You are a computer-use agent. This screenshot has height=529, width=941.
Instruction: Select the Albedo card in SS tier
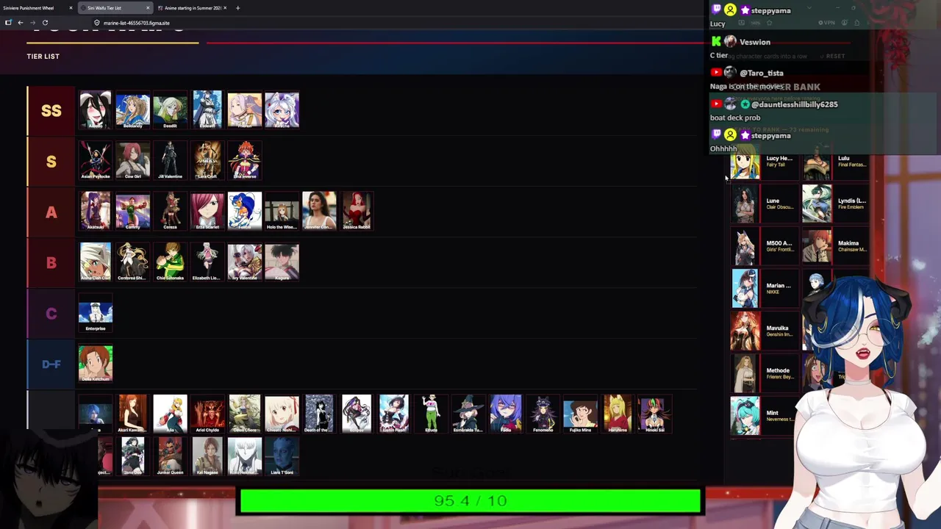click(96, 110)
